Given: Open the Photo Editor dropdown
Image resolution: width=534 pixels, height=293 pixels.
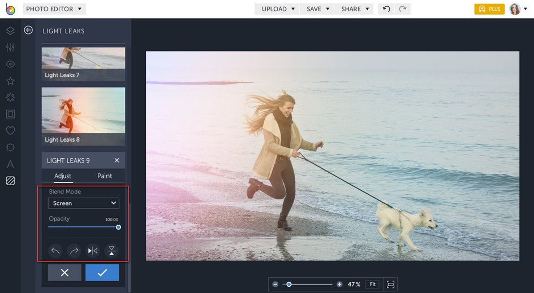Looking at the screenshot, I should (x=54, y=9).
